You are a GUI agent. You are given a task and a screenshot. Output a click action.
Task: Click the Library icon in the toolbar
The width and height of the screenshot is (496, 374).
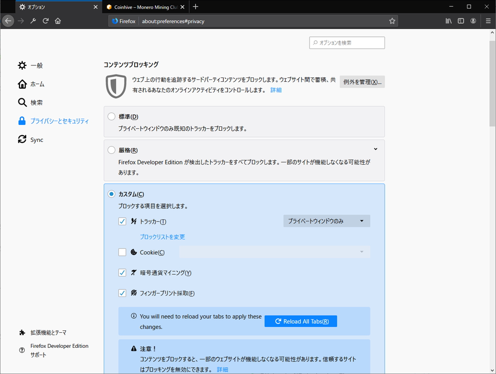(449, 21)
